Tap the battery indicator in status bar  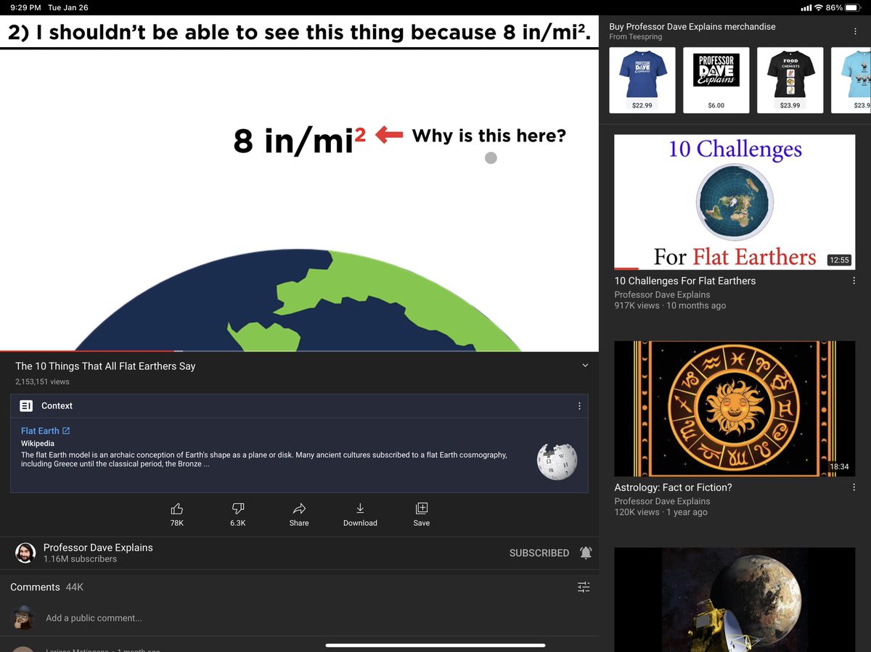click(x=853, y=7)
